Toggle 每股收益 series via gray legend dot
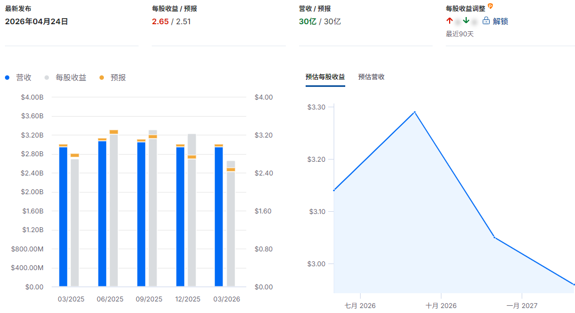 tap(47, 78)
